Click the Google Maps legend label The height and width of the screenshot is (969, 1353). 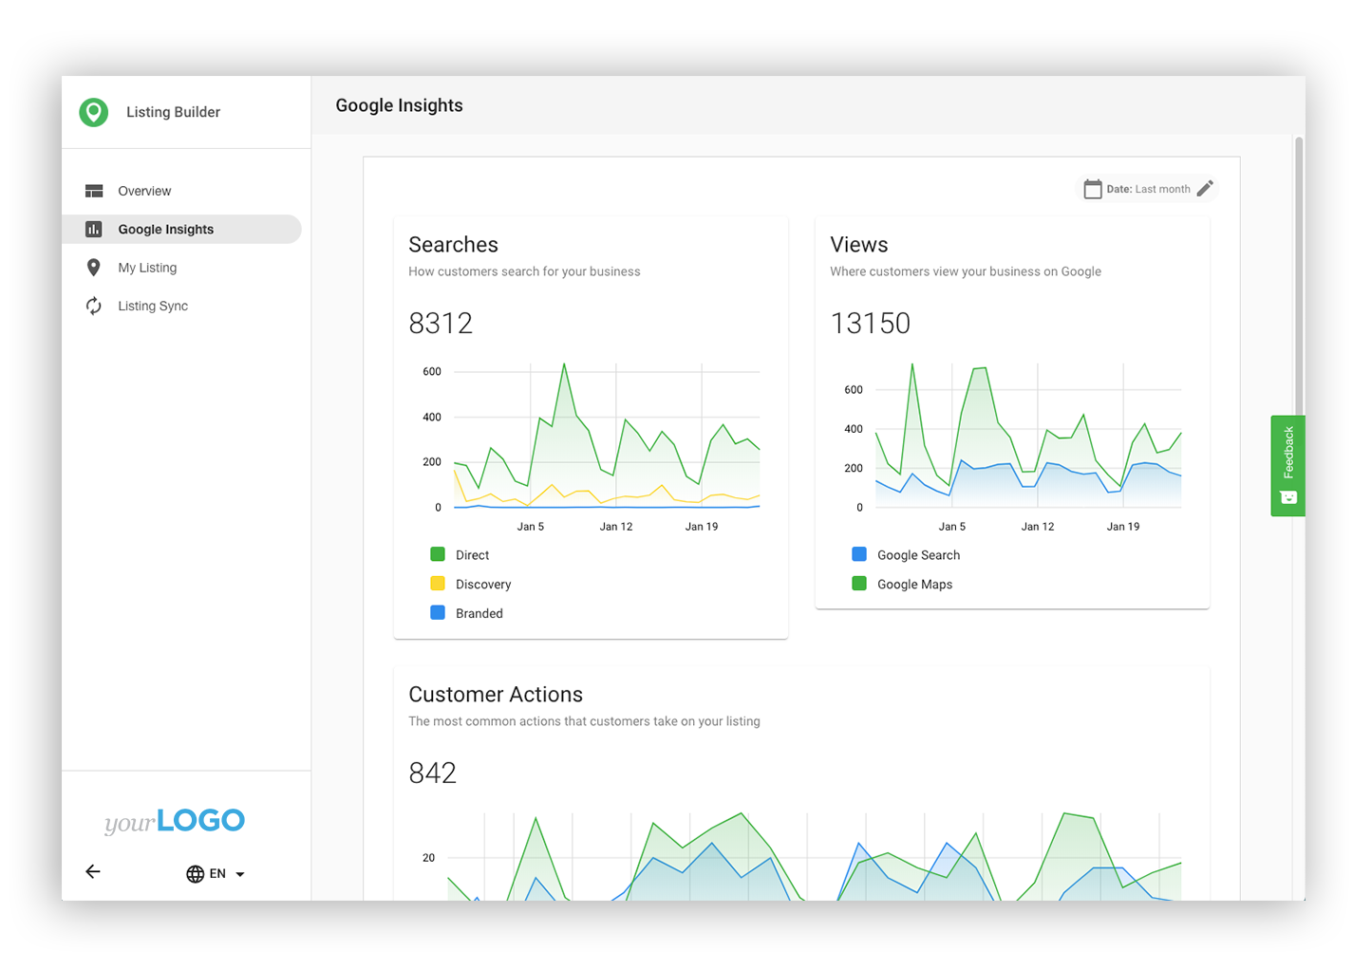pos(914,585)
